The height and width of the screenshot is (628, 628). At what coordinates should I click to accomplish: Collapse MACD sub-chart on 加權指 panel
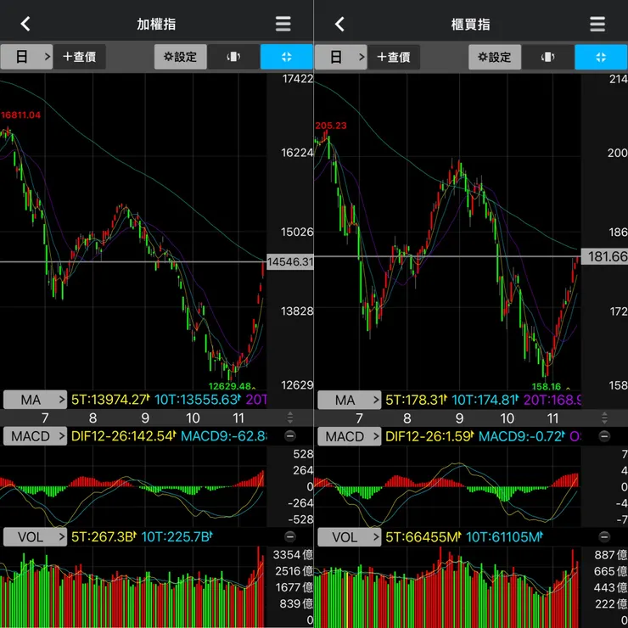coord(290,435)
